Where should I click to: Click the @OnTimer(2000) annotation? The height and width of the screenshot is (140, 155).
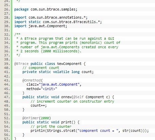[x=37, y=118]
